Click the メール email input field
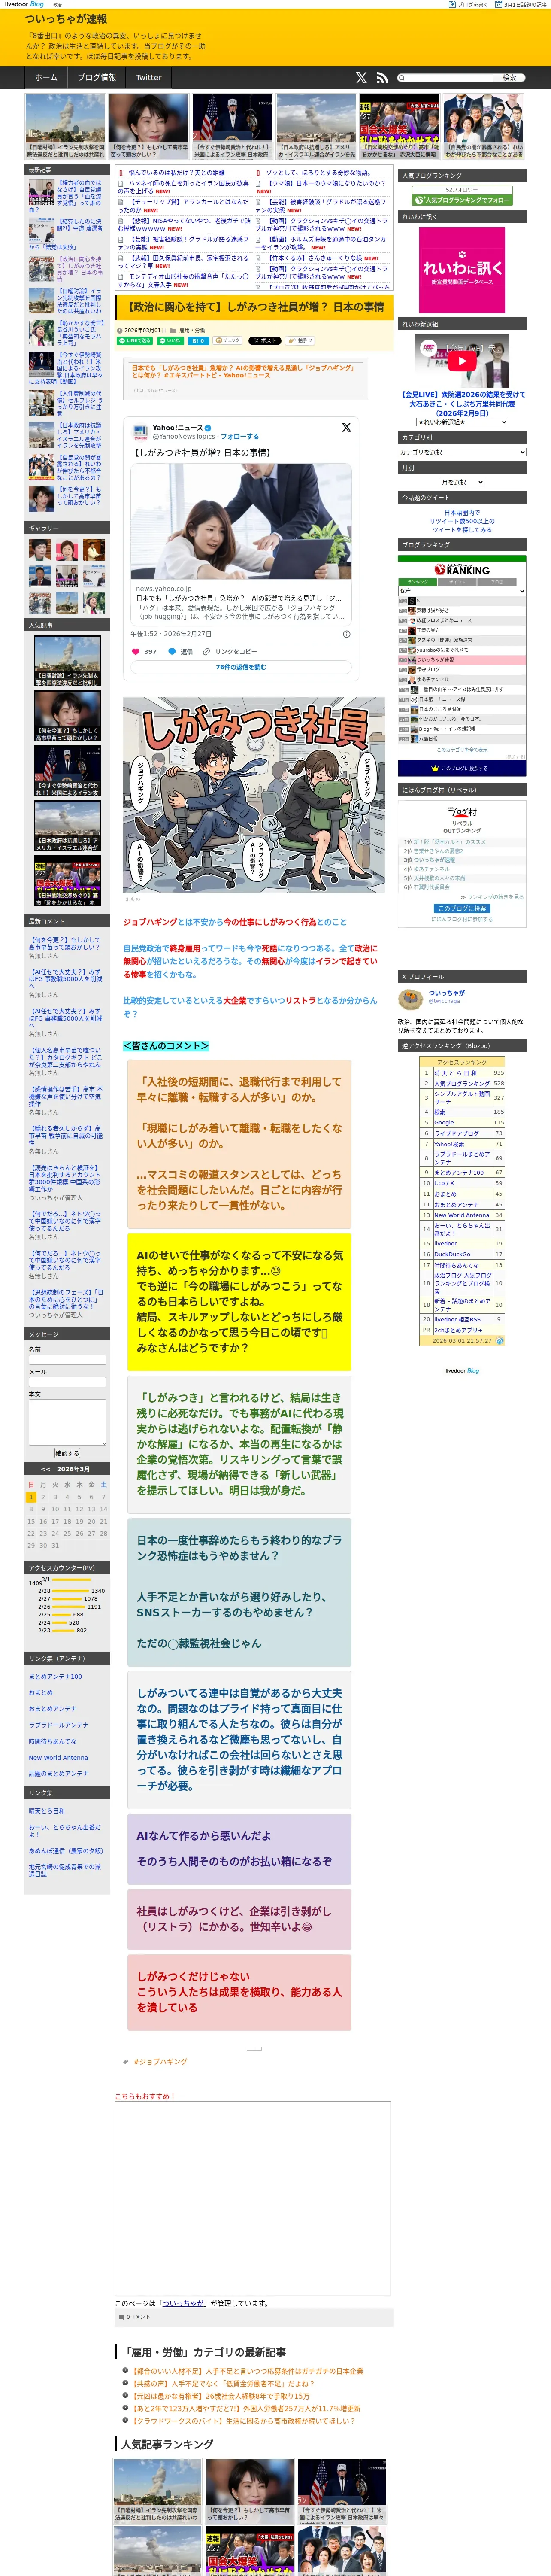Image resolution: width=551 pixels, height=2576 pixels. 67,1382
